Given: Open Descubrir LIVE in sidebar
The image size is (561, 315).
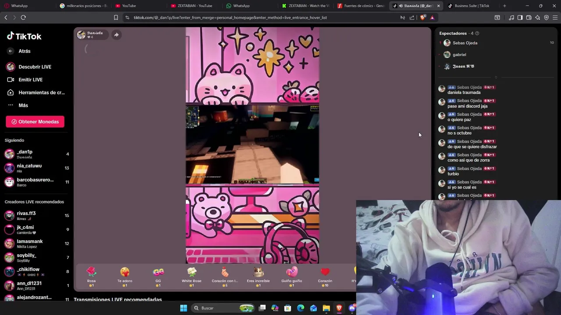Looking at the screenshot, I should [x=29, y=67].
